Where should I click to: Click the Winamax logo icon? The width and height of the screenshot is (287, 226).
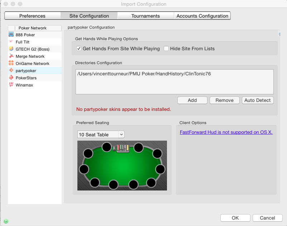11,85
